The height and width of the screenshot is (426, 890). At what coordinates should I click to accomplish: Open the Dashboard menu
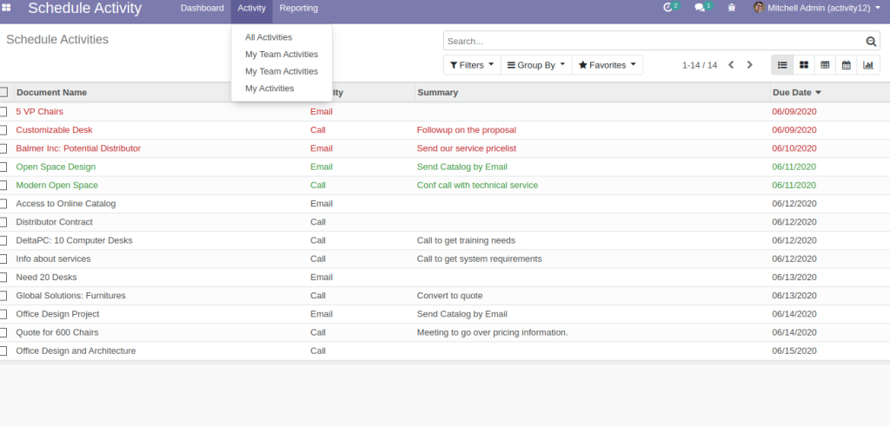[x=202, y=8]
